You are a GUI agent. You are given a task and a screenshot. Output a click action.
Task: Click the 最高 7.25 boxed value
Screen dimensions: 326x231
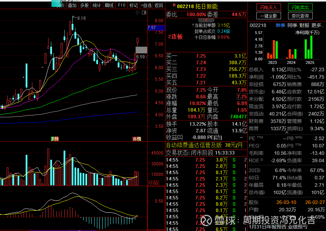point(242,97)
